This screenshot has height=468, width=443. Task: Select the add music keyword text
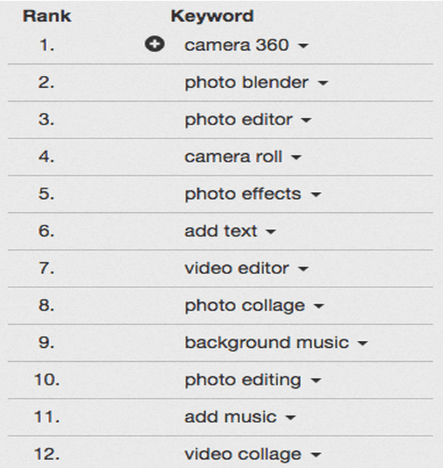click(x=230, y=417)
